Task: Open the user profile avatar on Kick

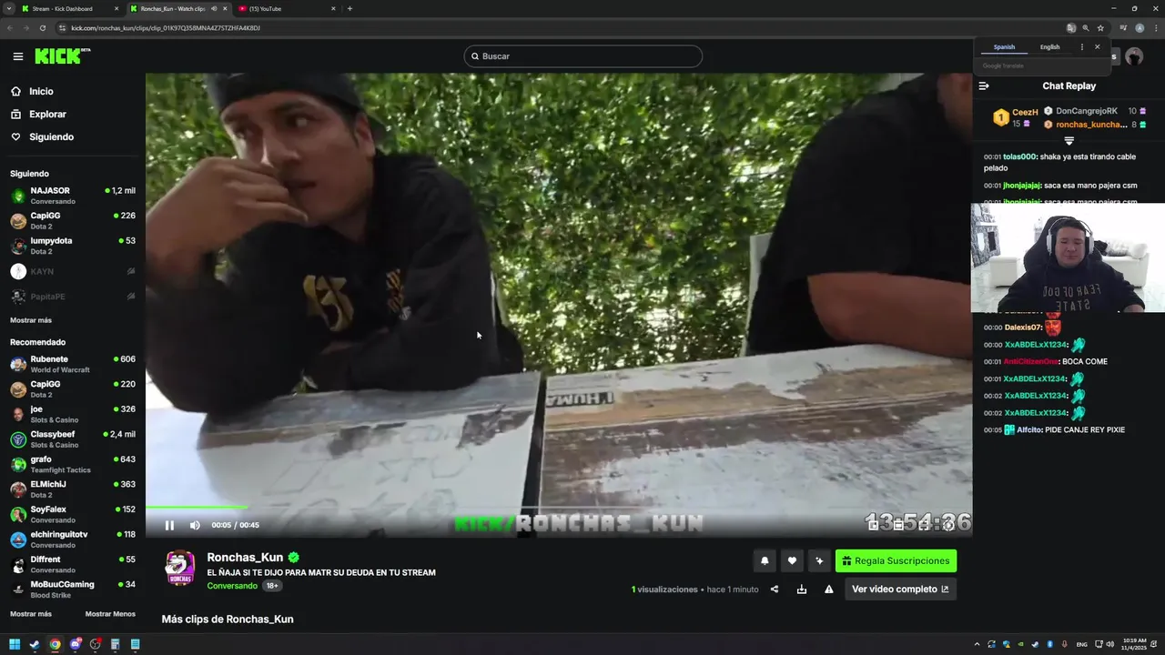Action: pyautogui.click(x=1134, y=56)
